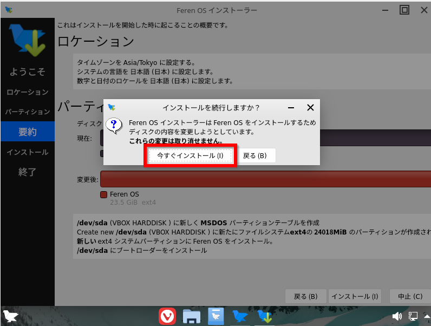This screenshot has height=326, width=431.
Task: Select インストール step in the sidebar
Action: coord(28,152)
